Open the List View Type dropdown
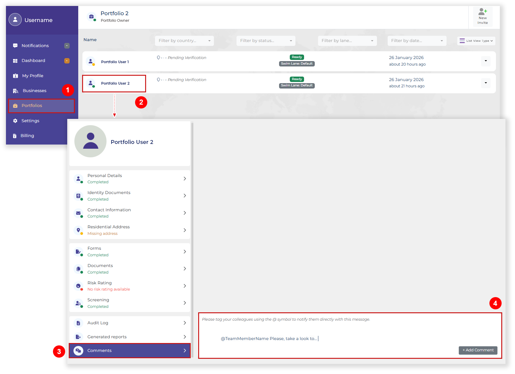The image size is (515, 374). click(476, 41)
